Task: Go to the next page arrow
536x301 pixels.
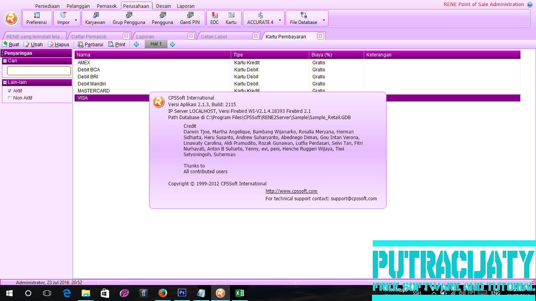Action: (x=172, y=44)
